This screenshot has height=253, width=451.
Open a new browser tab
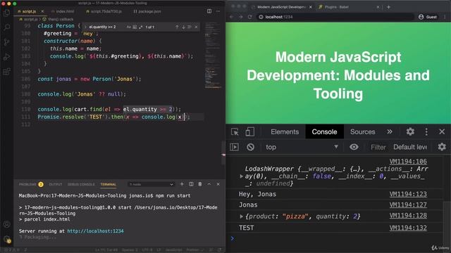tap(388, 7)
